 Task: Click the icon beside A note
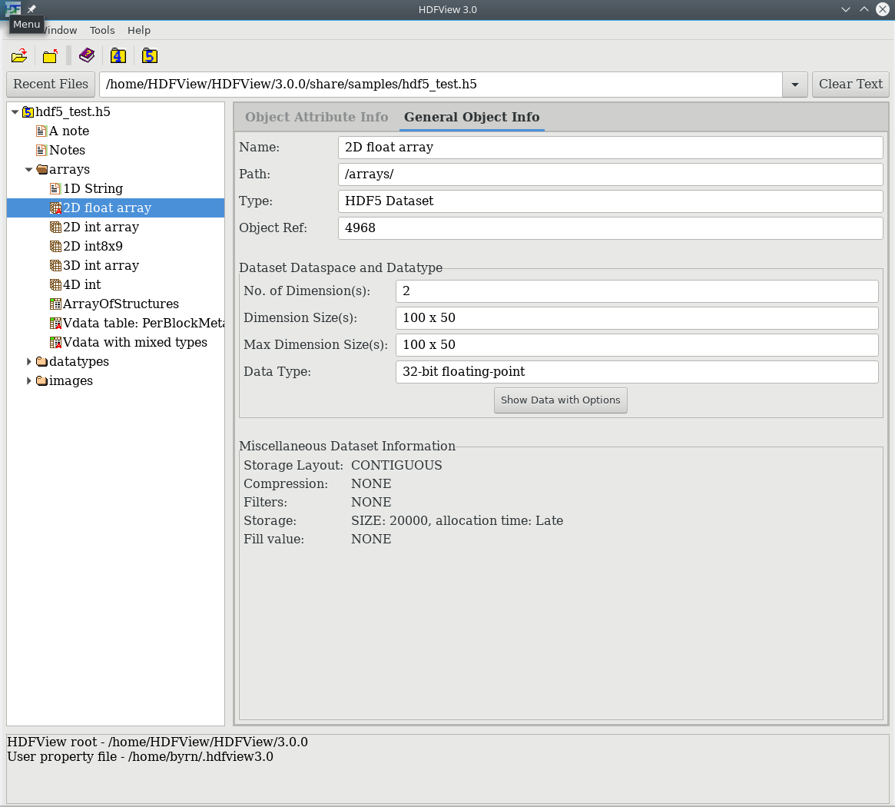pos(41,131)
